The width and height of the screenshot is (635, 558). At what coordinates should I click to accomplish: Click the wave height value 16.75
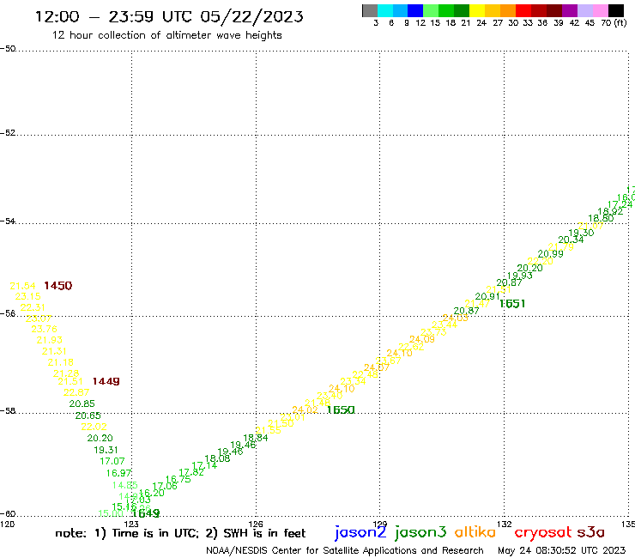[178, 479]
